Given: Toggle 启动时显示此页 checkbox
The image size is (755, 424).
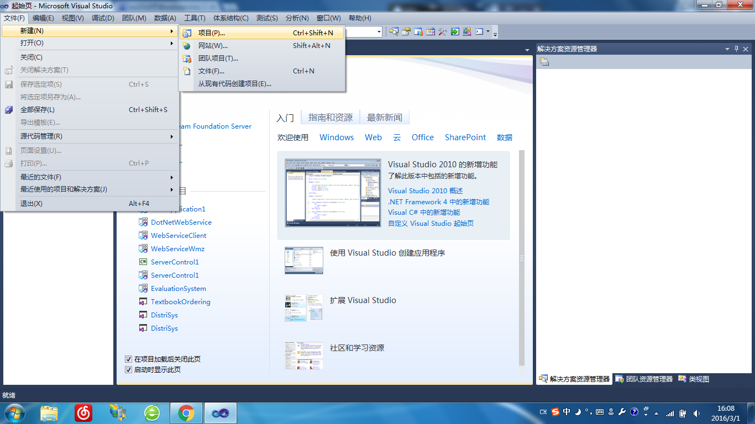Looking at the screenshot, I should (129, 370).
